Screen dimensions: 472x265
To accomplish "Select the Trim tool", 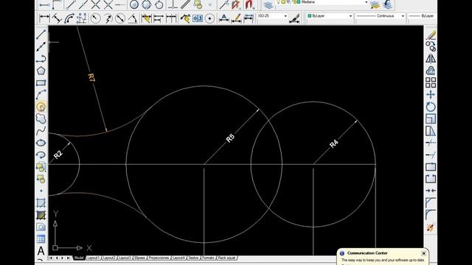I will (x=431, y=143).
